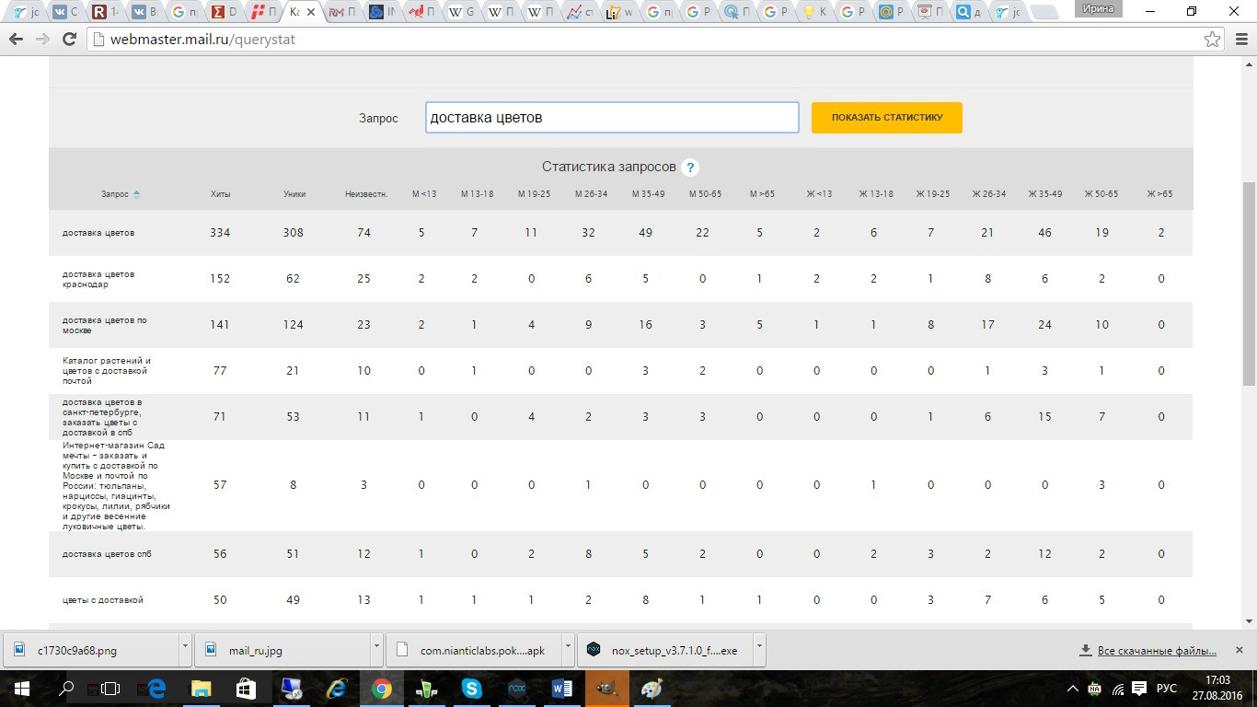
Task: Toggle sort order on the Запрос column
Action: [136, 194]
